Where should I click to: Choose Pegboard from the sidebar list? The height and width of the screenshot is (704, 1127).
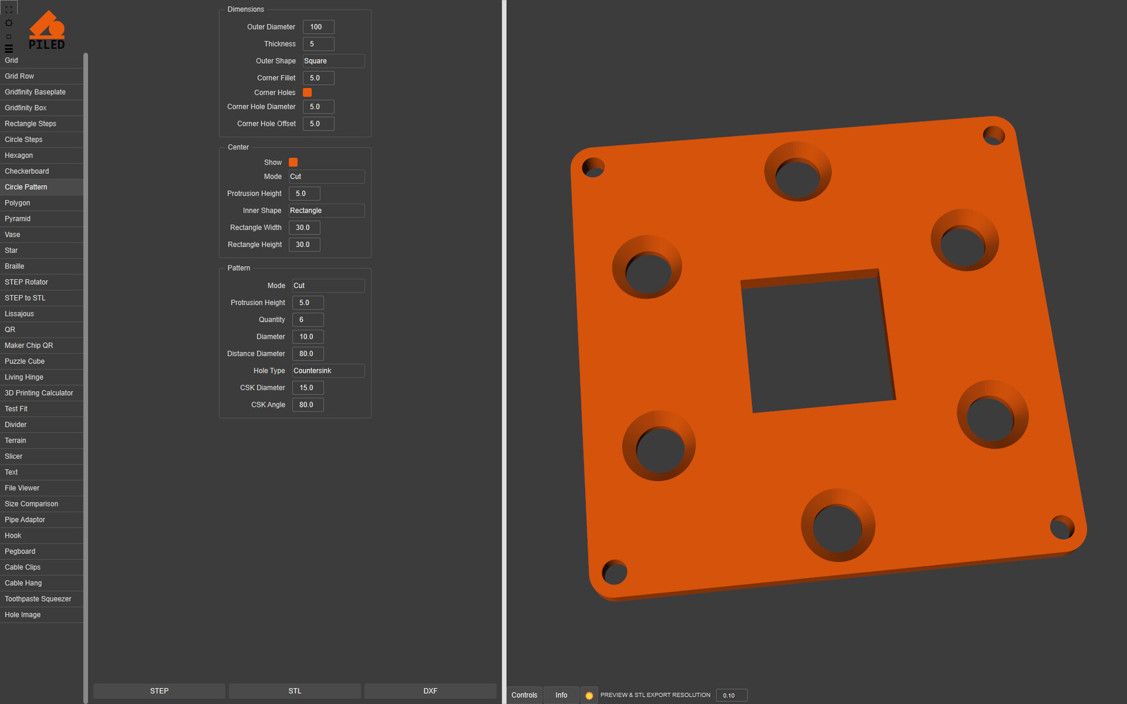pyautogui.click(x=20, y=551)
